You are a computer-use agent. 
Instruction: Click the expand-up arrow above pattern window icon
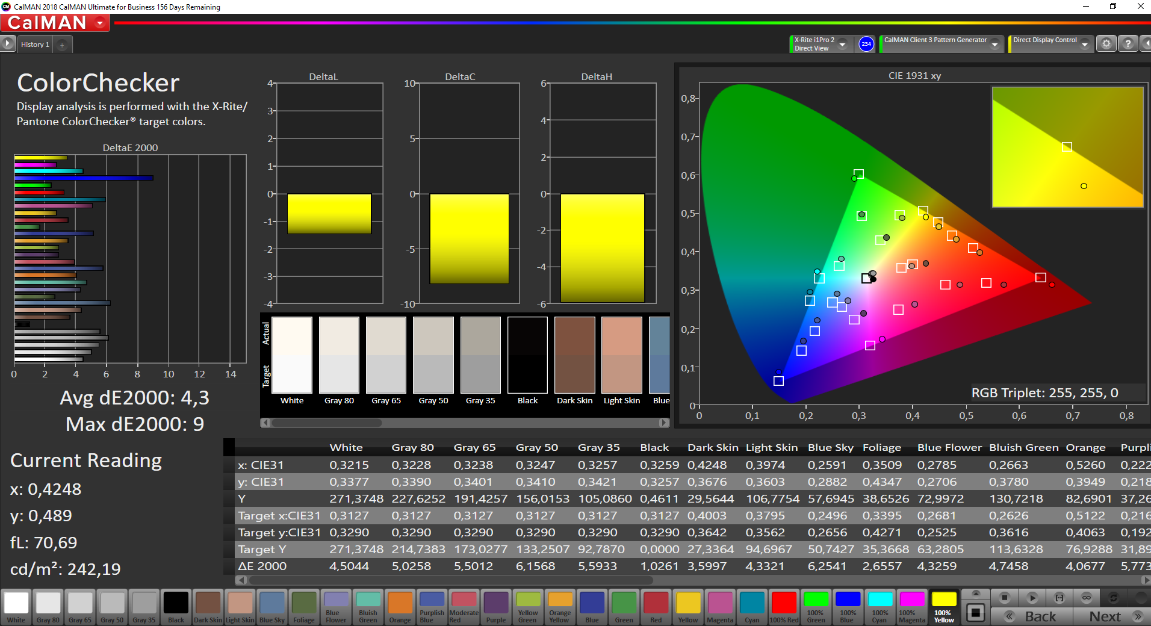[x=976, y=593]
